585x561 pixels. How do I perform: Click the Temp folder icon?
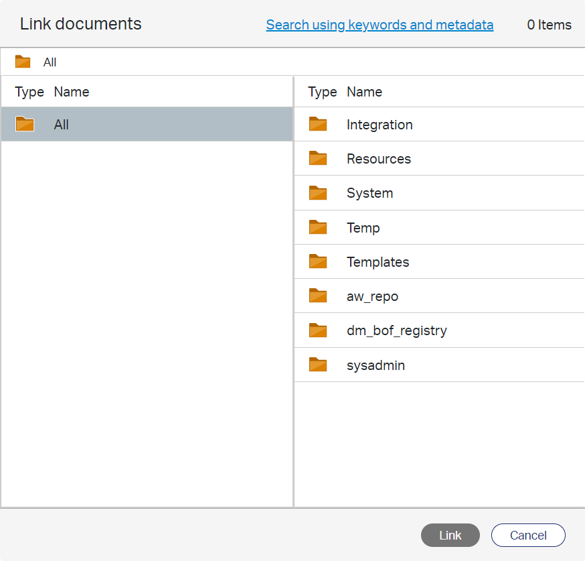318,228
